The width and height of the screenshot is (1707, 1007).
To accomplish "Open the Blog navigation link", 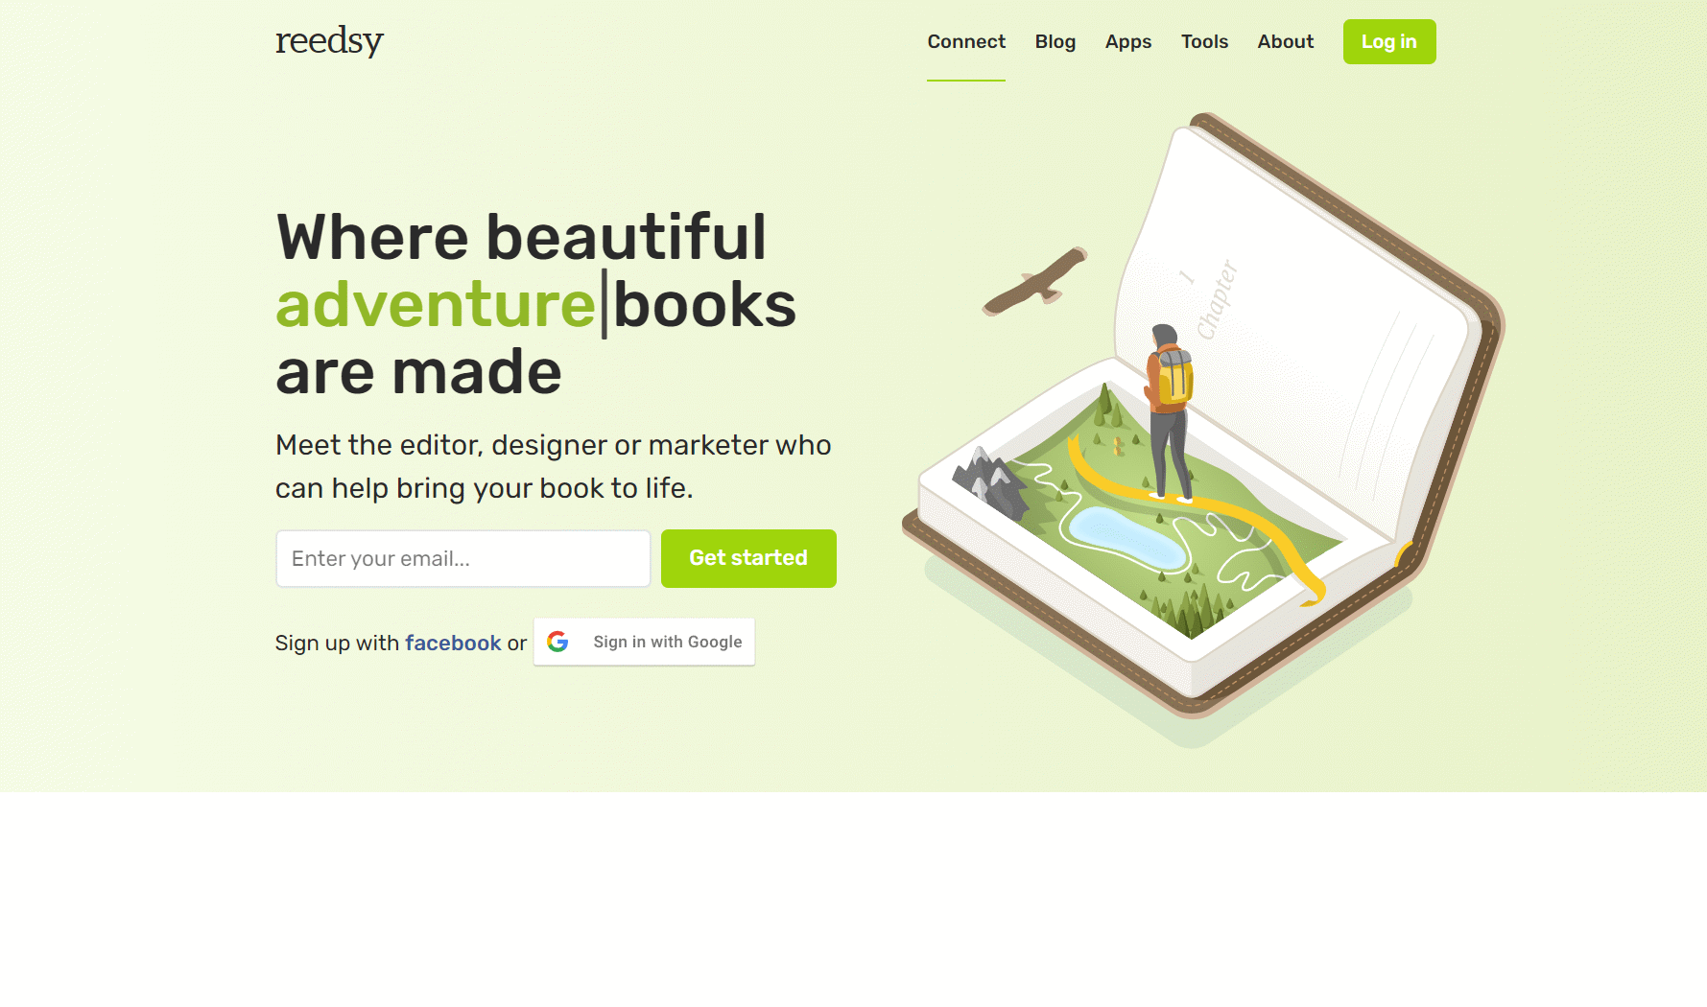I will point(1055,41).
